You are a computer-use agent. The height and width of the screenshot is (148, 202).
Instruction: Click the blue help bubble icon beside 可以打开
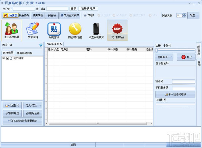click(x=41, y=45)
